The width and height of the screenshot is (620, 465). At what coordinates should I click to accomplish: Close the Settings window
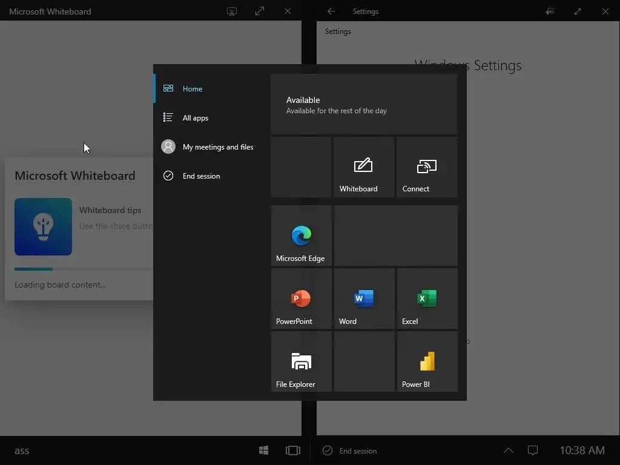[605, 12]
